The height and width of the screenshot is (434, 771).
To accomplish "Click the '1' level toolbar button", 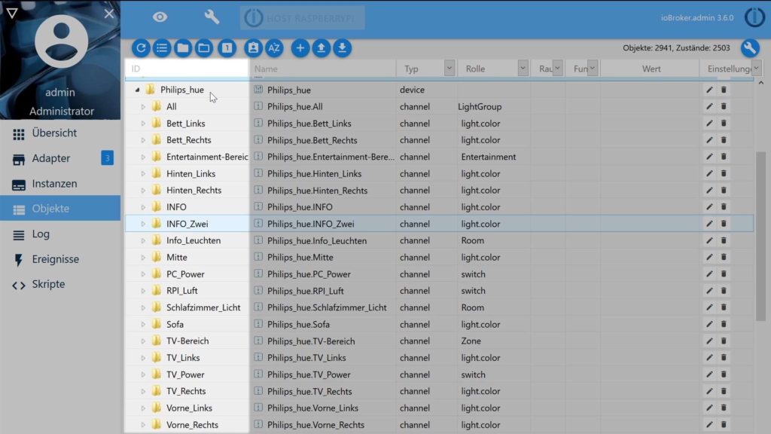I will [227, 47].
